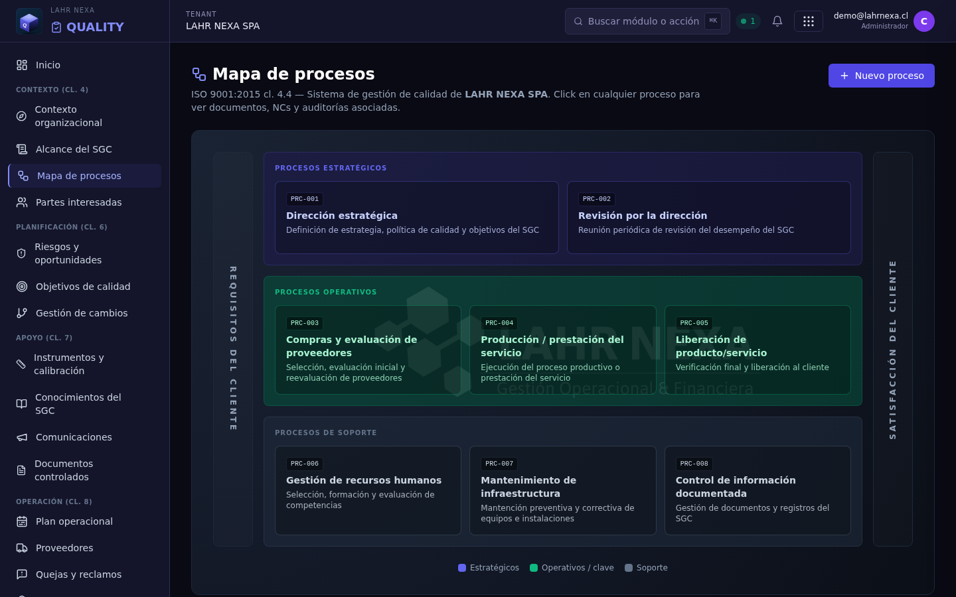The width and height of the screenshot is (956, 597).
Task: Click the Instrumentos y calibración ruler icon
Action: pos(21,364)
